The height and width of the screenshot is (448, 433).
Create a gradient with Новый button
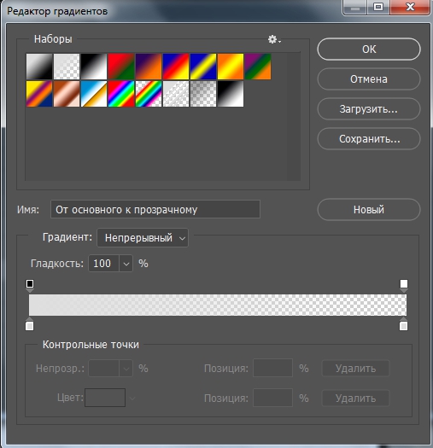pos(369,209)
